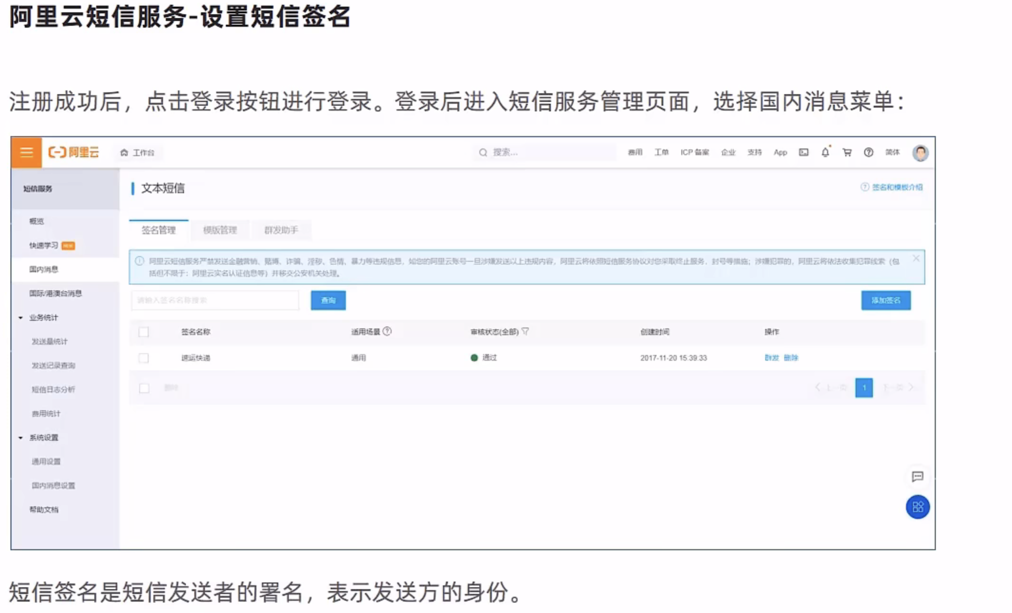This screenshot has height=613, width=1012.
Task: Switch to the 模版管理 tab
Action: 220,230
